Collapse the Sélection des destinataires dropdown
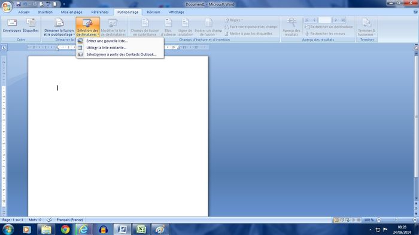Viewport: 419px width, 235px height. point(87,28)
